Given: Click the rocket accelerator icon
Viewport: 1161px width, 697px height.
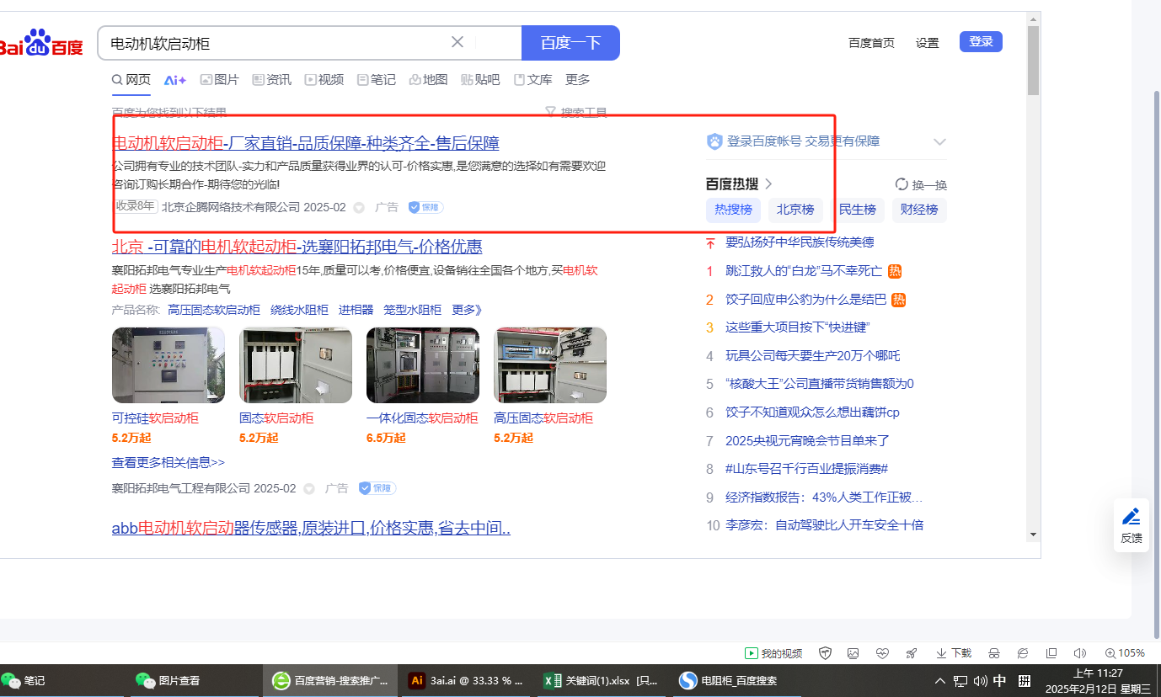Looking at the screenshot, I should click(x=911, y=653).
